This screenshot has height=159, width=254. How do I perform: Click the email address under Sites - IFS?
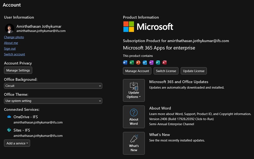click(38, 136)
